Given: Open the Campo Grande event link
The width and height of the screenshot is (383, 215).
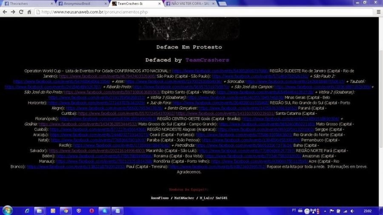Looking at the screenshot, I should tap(267, 124).
